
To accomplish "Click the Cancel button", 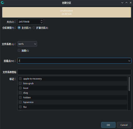I will click(x=124, y=125).
